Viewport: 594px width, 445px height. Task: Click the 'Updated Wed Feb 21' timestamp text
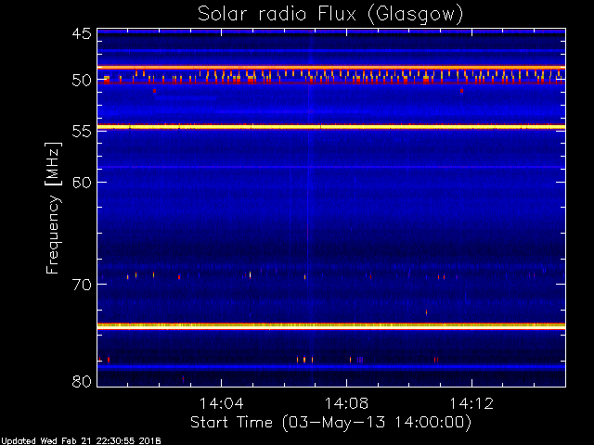(81, 441)
